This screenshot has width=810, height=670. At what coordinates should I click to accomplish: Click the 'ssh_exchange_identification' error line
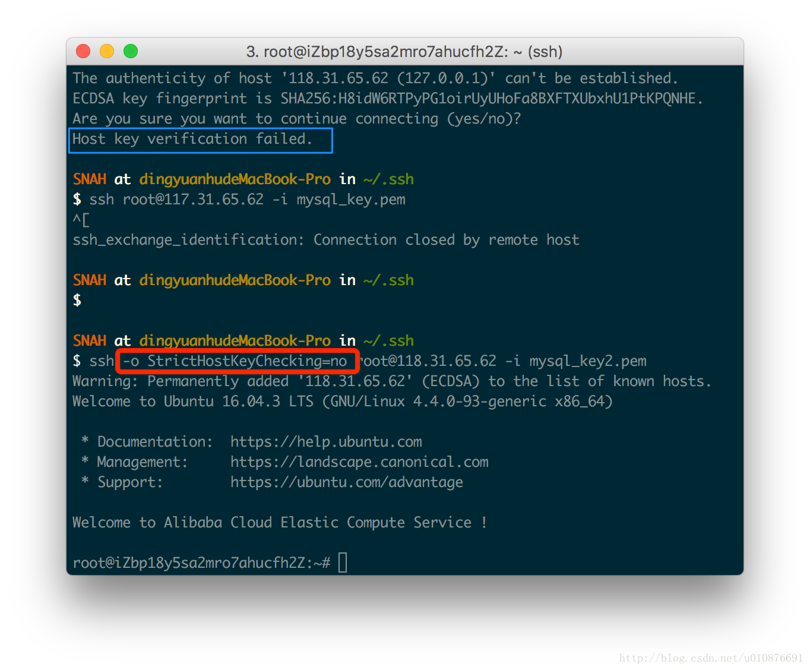click(x=326, y=240)
